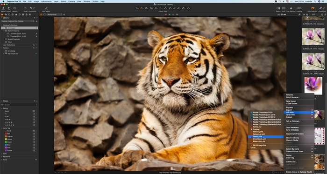Collapse the Rating filter group
The height and width of the screenshot is (174, 327).
[2, 108]
